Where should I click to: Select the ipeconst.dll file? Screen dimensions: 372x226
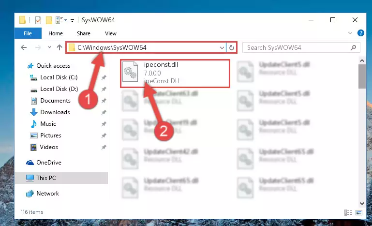coord(175,74)
